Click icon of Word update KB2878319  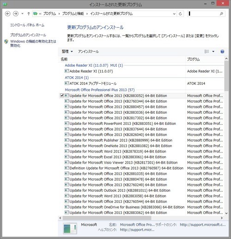coord(67,151)
